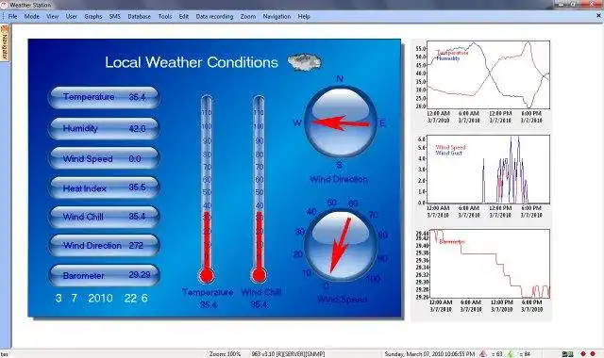This screenshot has width=604, height=358.
Task: Select the Wind Direction 272 pill button
Action: coord(104,245)
